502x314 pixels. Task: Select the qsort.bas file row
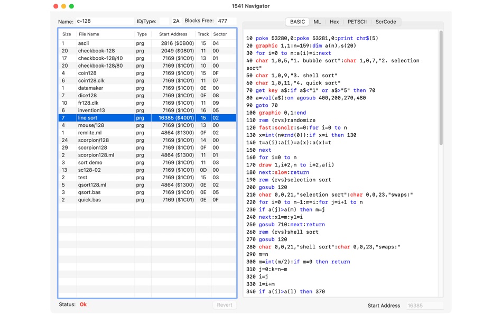147,192
